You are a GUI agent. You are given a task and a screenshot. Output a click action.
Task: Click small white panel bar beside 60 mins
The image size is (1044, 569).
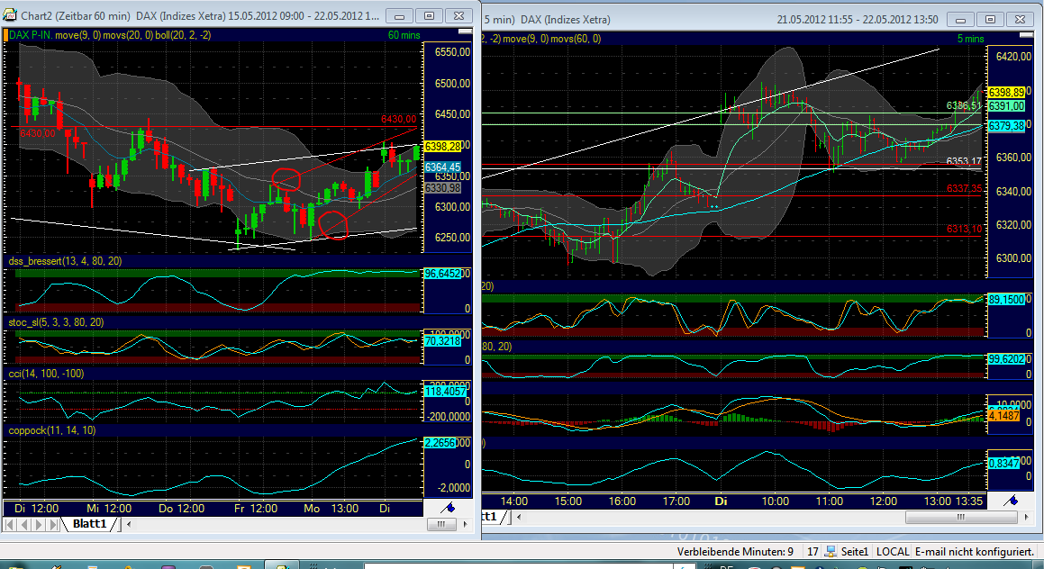click(x=465, y=32)
